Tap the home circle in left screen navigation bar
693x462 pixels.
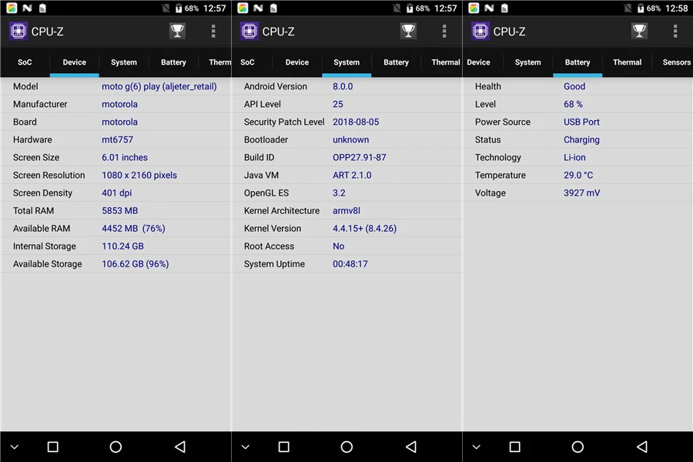click(x=115, y=447)
